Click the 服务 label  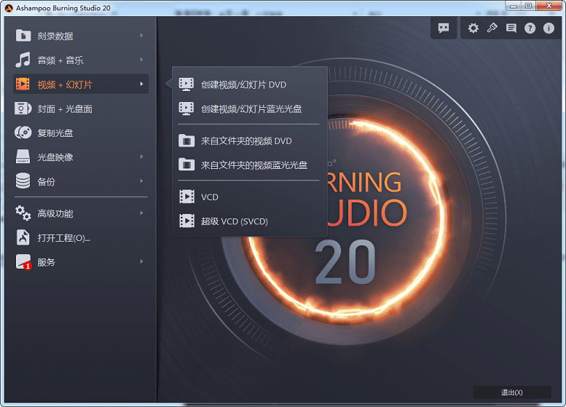(x=46, y=262)
